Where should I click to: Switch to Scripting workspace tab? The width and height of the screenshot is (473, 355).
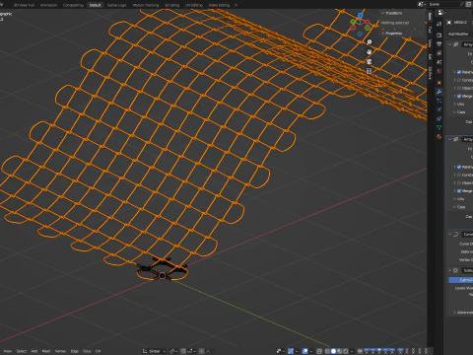[x=172, y=5]
